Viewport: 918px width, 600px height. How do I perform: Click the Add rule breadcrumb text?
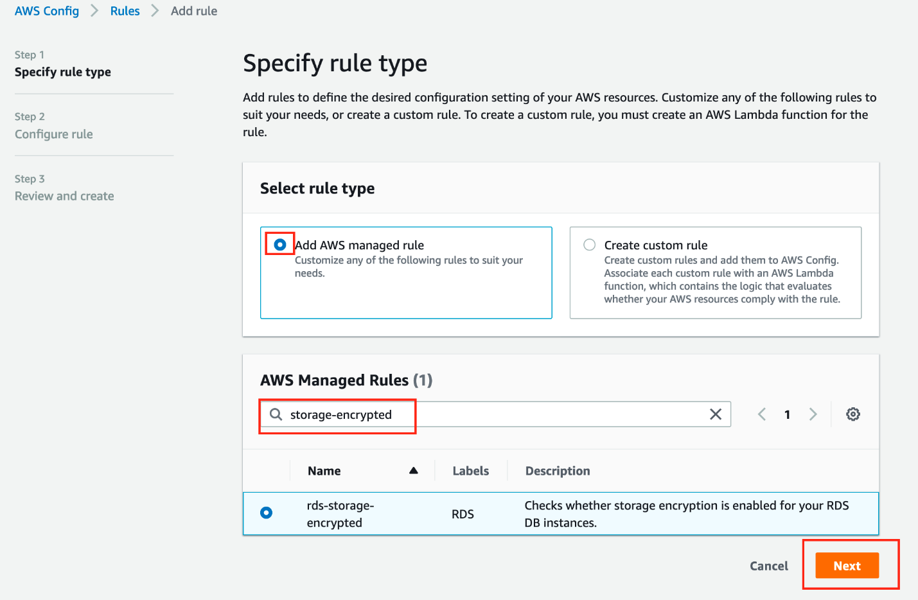194,11
